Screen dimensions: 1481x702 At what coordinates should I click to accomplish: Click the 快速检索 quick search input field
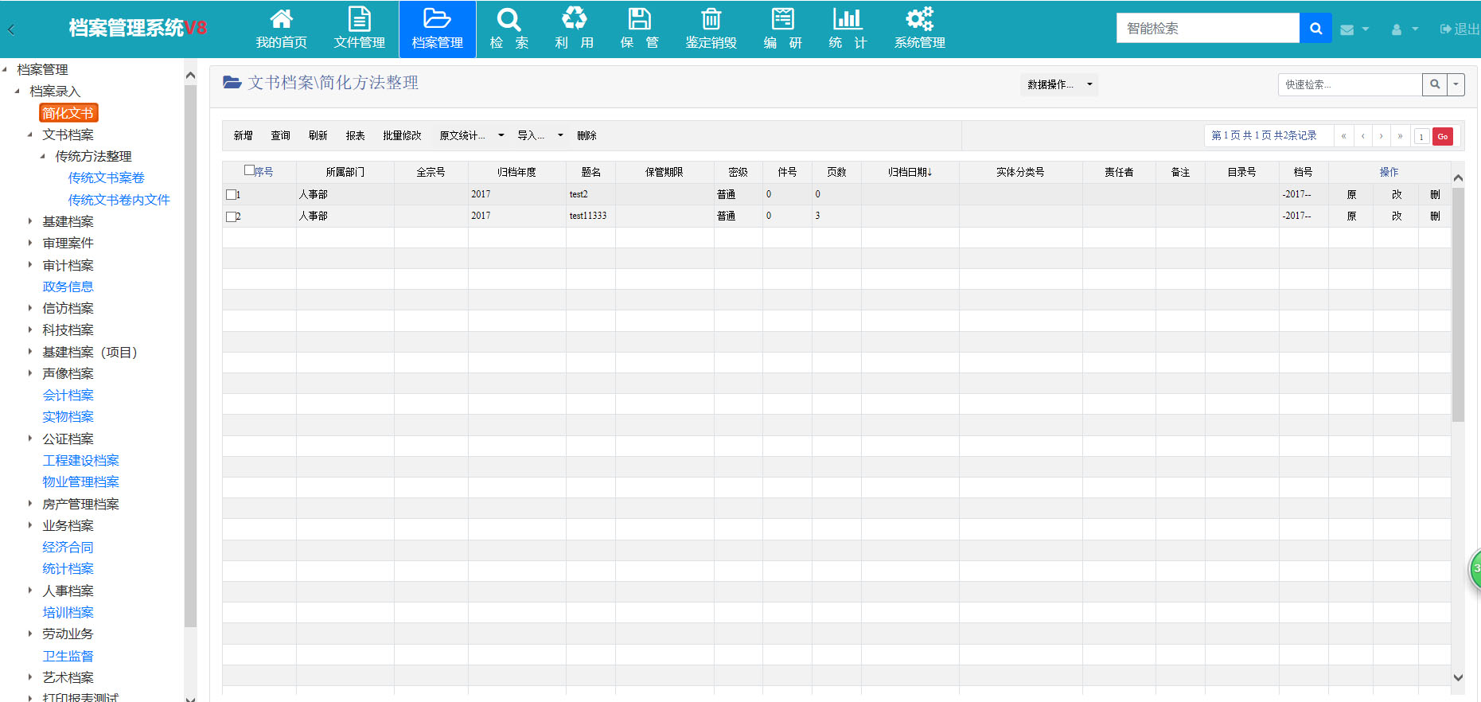point(1350,84)
